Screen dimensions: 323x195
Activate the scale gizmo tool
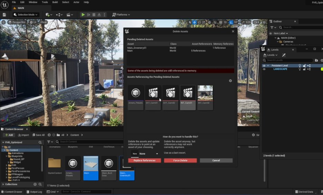[x=204, y=22]
